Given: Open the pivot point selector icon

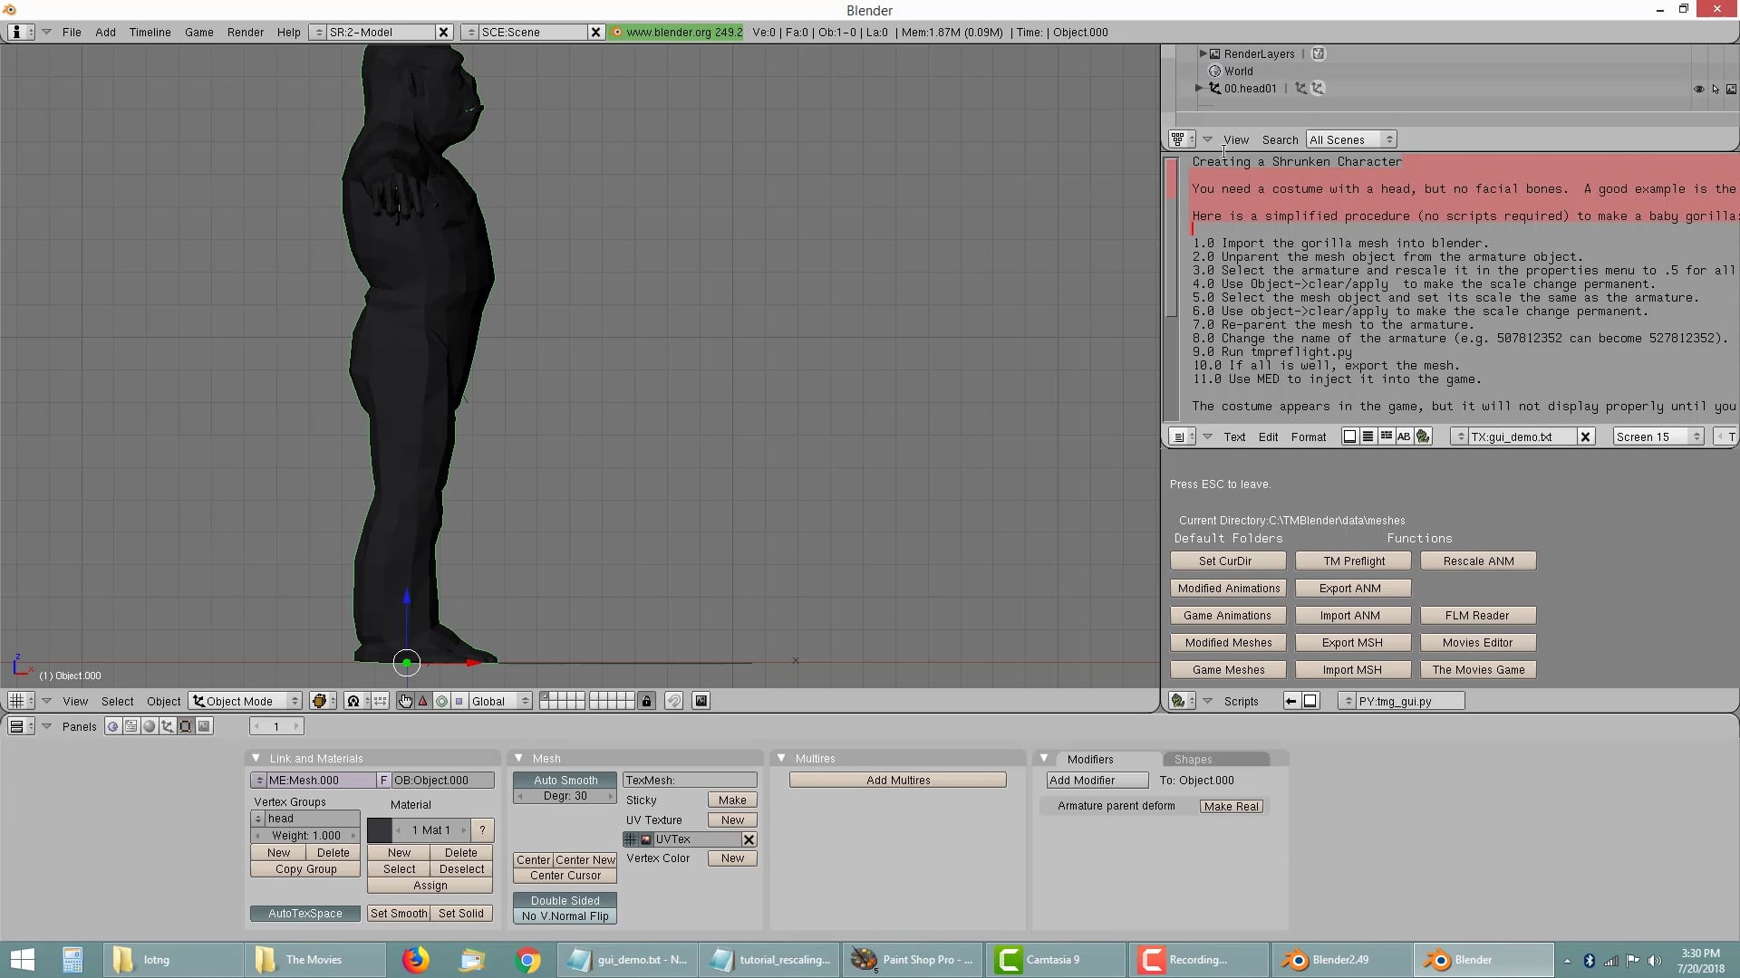Looking at the screenshot, I should pos(357,701).
